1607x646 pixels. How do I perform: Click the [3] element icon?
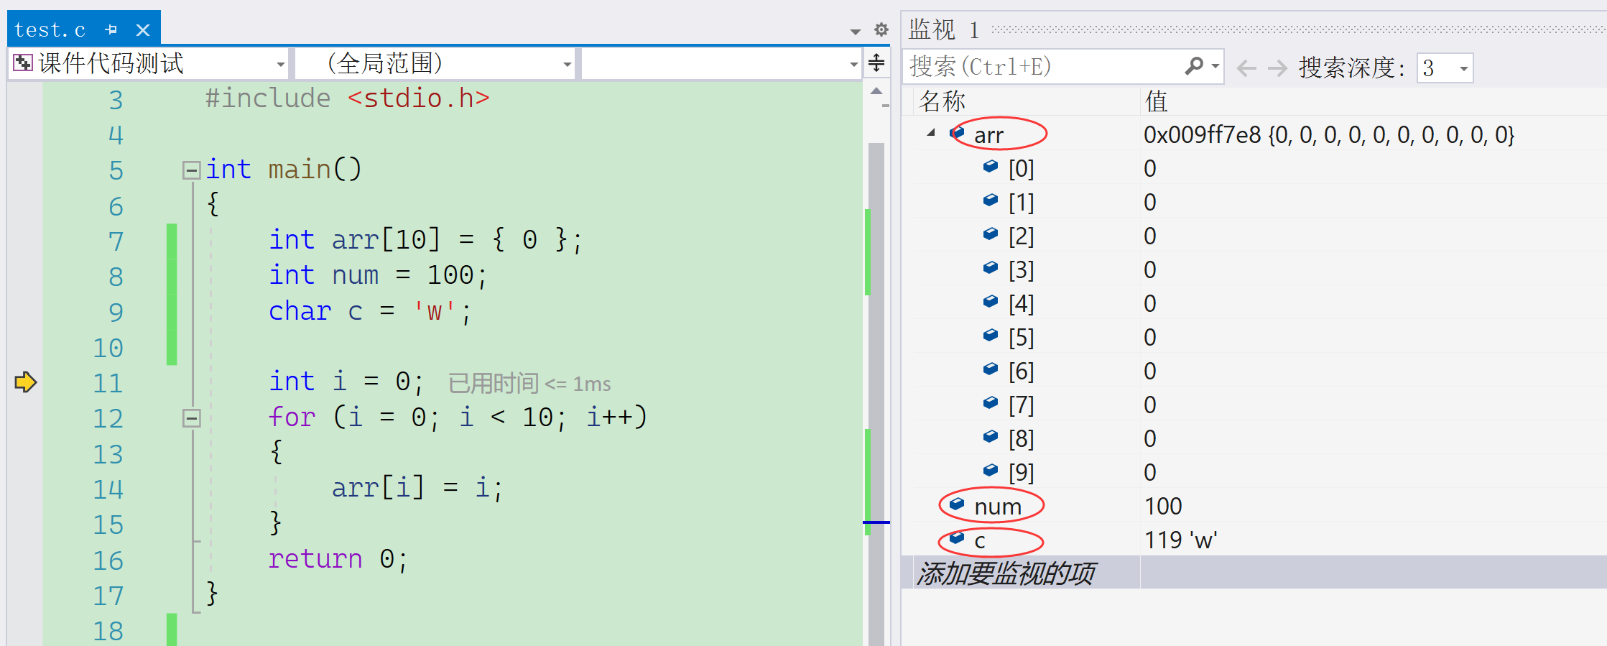pyautogui.click(x=991, y=268)
